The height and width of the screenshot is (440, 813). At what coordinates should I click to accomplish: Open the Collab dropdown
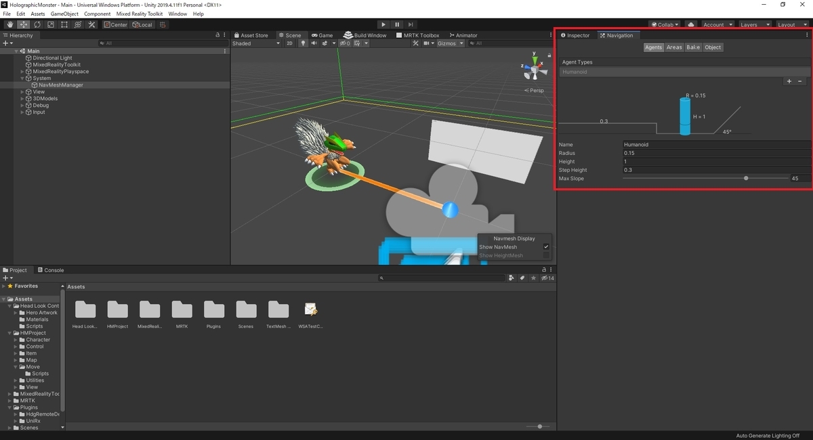point(665,24)
